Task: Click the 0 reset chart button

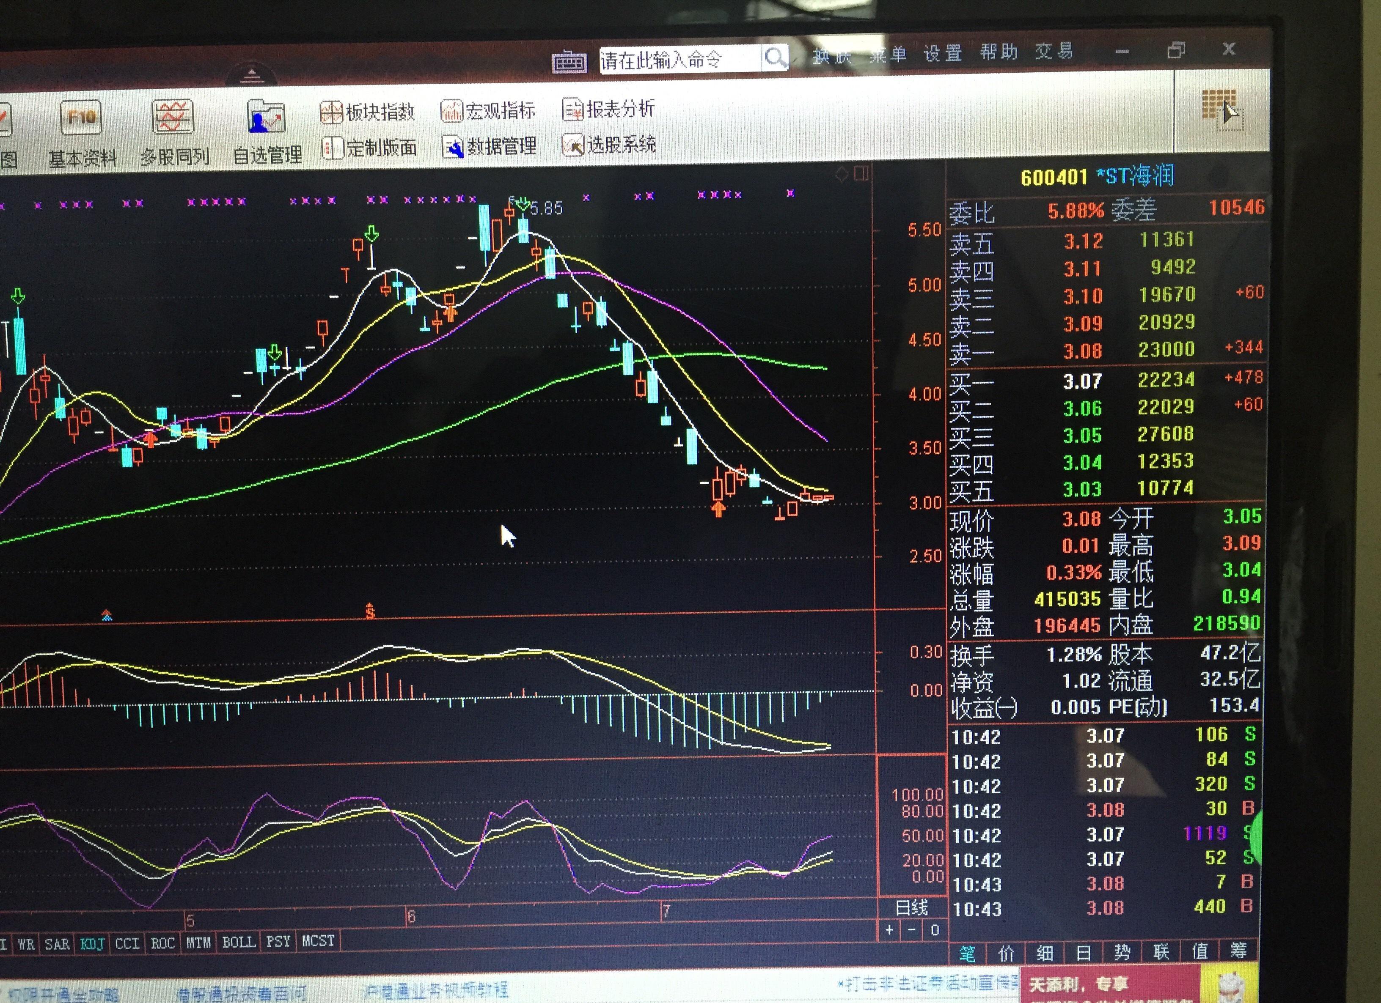Action: pyautogui.click(x=935, y=930)
